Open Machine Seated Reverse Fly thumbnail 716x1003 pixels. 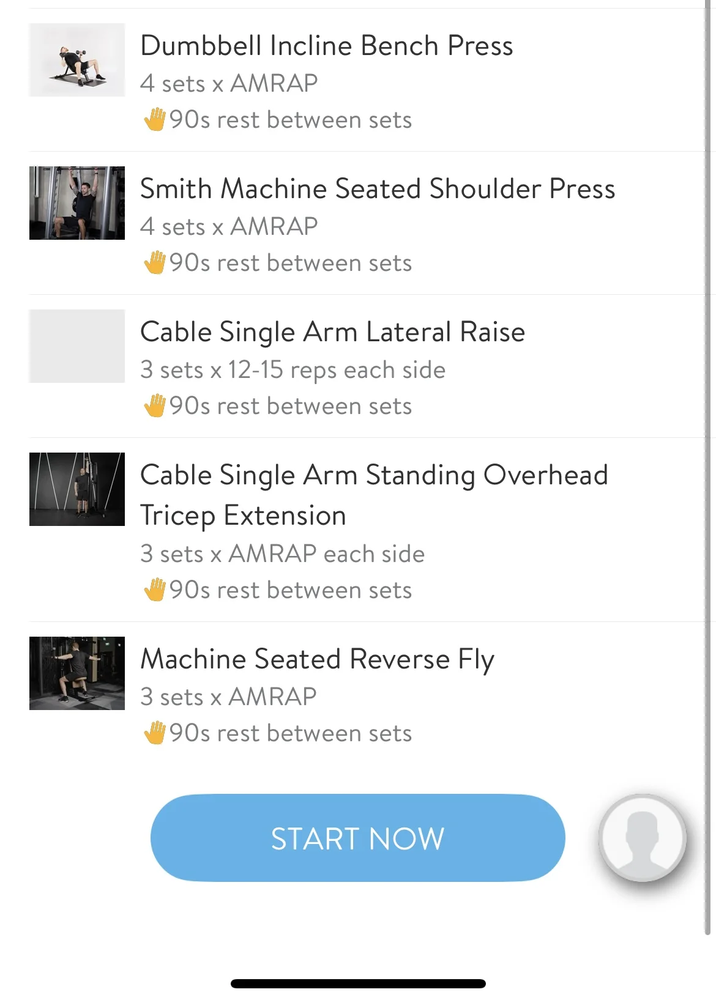(x=77, y=673)
